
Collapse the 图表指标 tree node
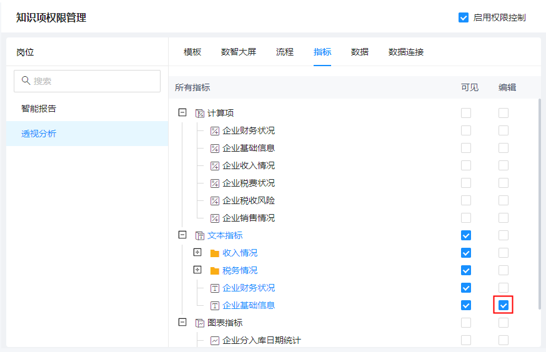pyautogui.click(x=182, y=323)
